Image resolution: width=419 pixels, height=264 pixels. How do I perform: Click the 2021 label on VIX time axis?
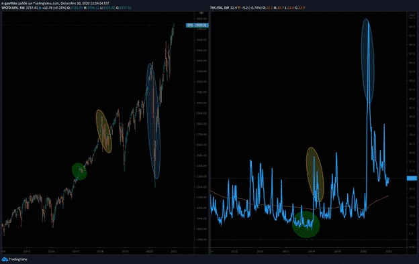click(x=389, y=251)
